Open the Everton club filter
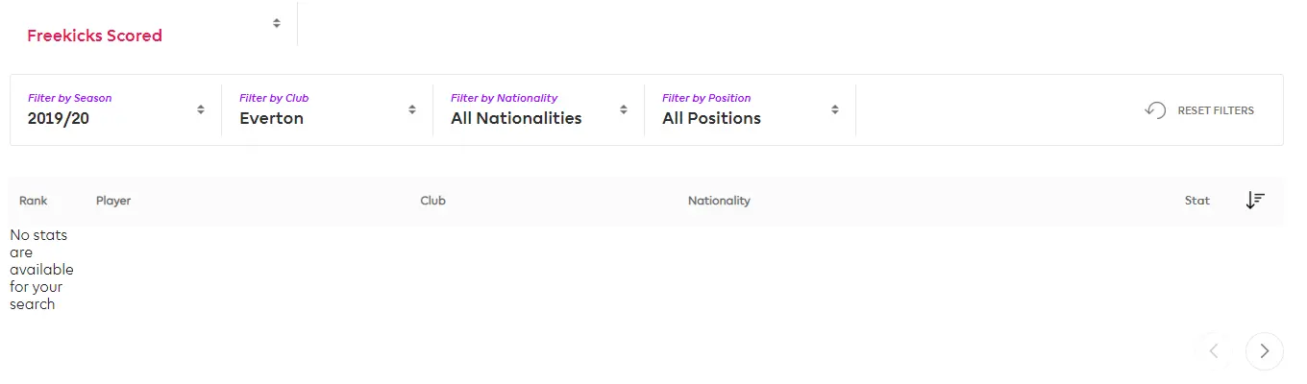 [x=271, y=118]
